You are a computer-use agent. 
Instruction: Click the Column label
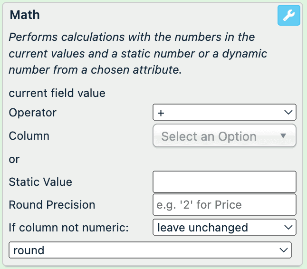click(x=29, y=136)
